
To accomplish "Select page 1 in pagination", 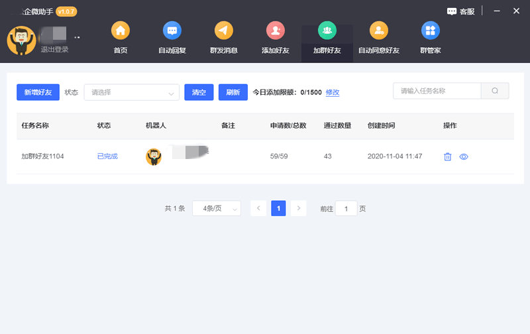I will pyautogui.click(x=278, y=208).
